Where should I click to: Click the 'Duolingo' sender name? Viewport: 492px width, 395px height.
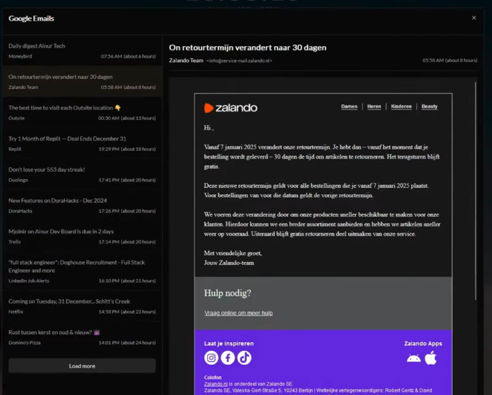[x=18, y=180]
